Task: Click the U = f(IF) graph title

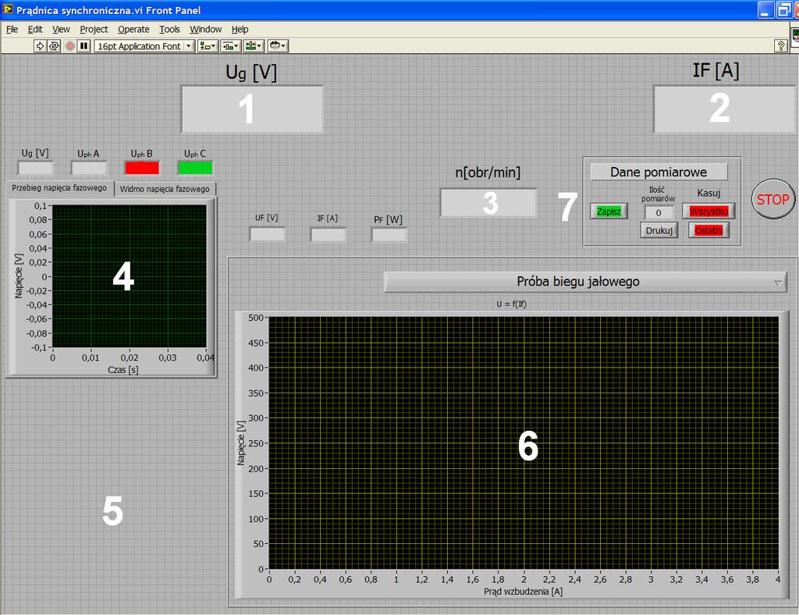Action: (511, 304)
